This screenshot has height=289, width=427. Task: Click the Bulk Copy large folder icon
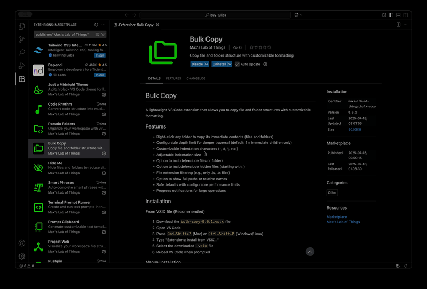point(163,52)
